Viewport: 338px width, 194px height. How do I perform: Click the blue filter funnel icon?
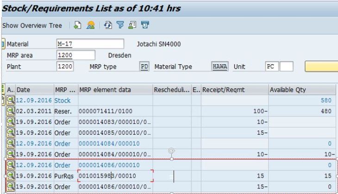click(120, 25)
